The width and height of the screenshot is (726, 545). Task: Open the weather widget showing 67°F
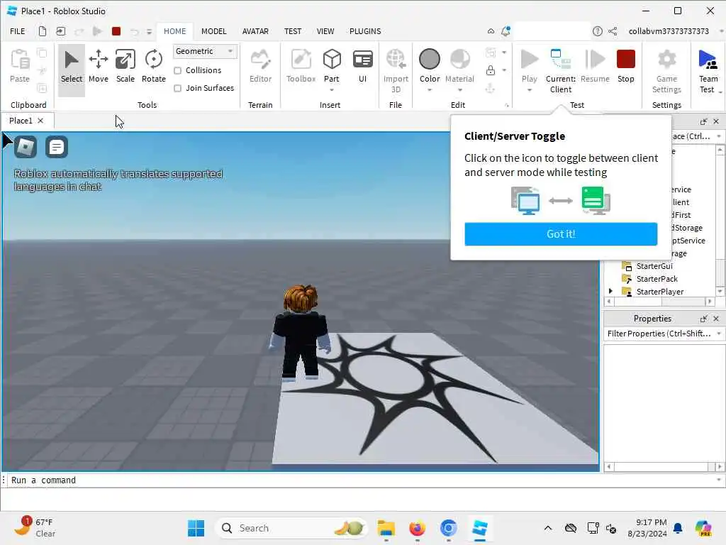click(x=35, y=528)
